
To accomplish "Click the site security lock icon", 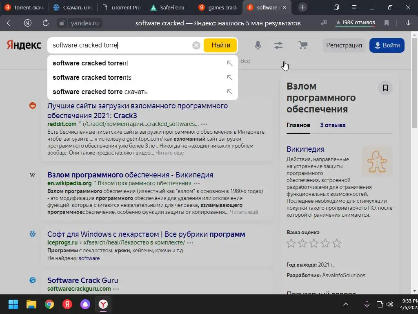I will [x=62, y=23].
